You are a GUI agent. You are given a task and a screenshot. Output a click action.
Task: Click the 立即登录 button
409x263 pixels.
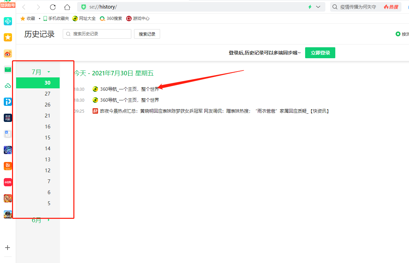point(320,53)
